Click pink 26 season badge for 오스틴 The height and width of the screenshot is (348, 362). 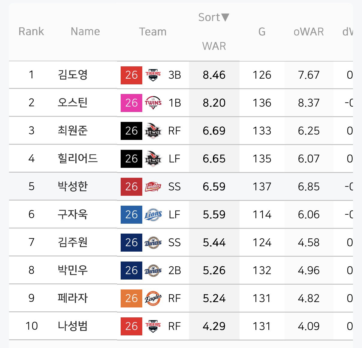click(x=131, y=103)
